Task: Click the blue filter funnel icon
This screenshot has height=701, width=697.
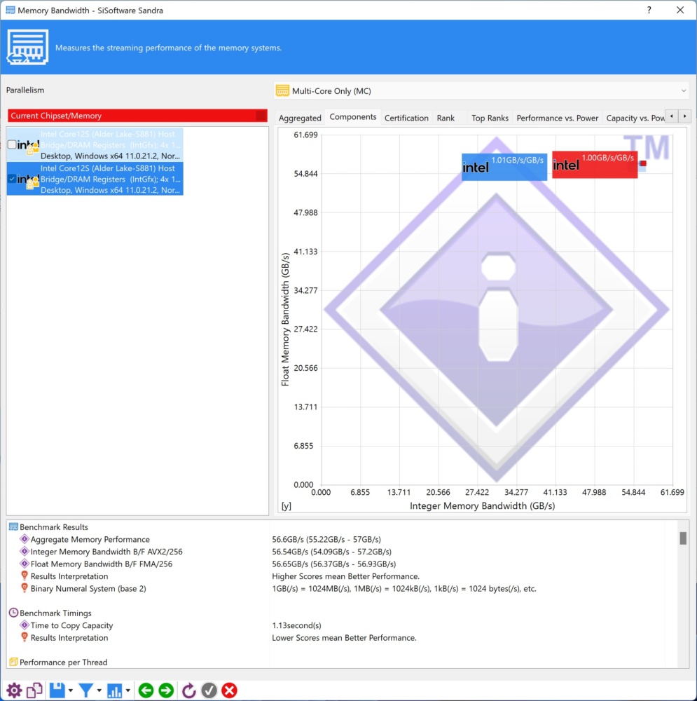Action: point(85,690)
